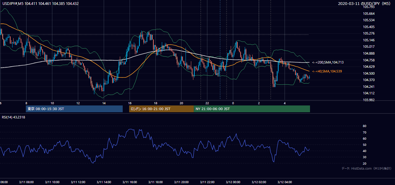Click price axis label 103.982

pos(369,100)
